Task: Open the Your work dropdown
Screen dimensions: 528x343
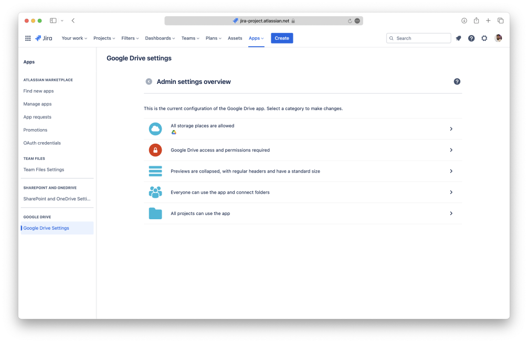Action: point(74,38)
